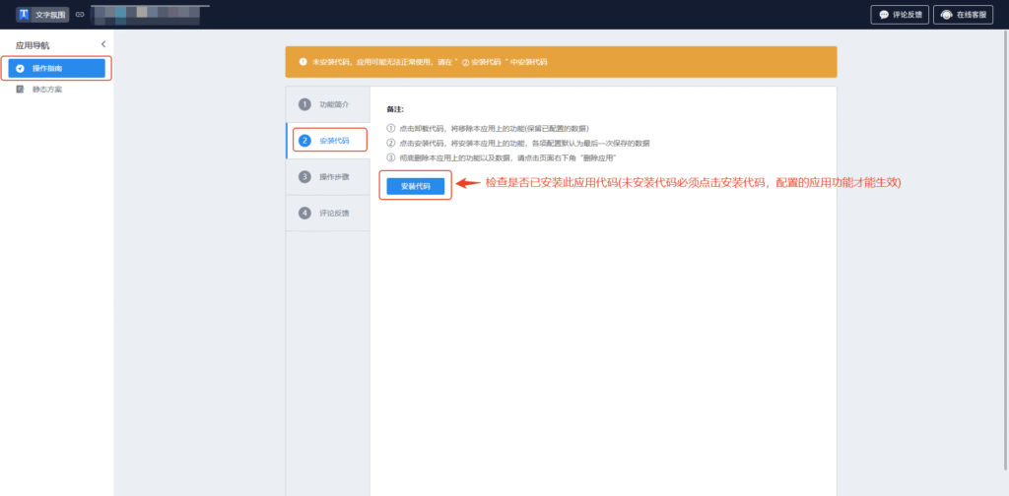Click the blue 安装代码 button

tap(415, 186)
